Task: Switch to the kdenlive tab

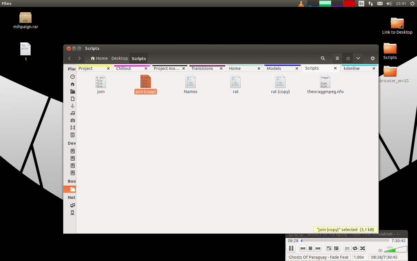Action: [352, 68]
